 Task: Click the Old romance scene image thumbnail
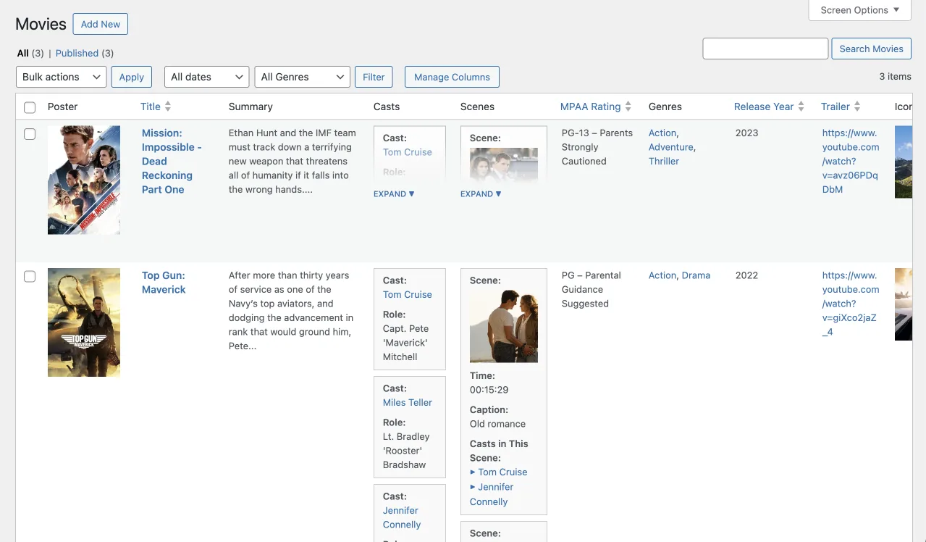pos(504,326)
